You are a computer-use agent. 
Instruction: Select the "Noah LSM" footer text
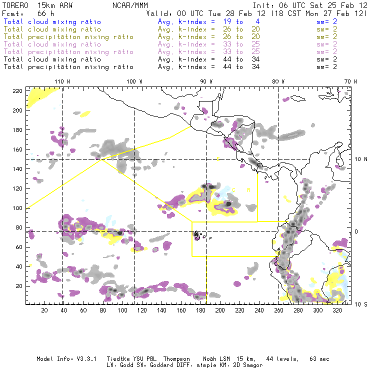point(216,359)
